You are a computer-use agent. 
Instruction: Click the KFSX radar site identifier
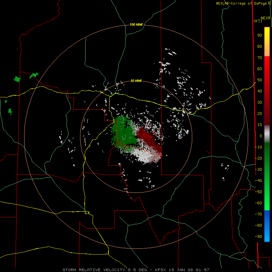(160, 270)
